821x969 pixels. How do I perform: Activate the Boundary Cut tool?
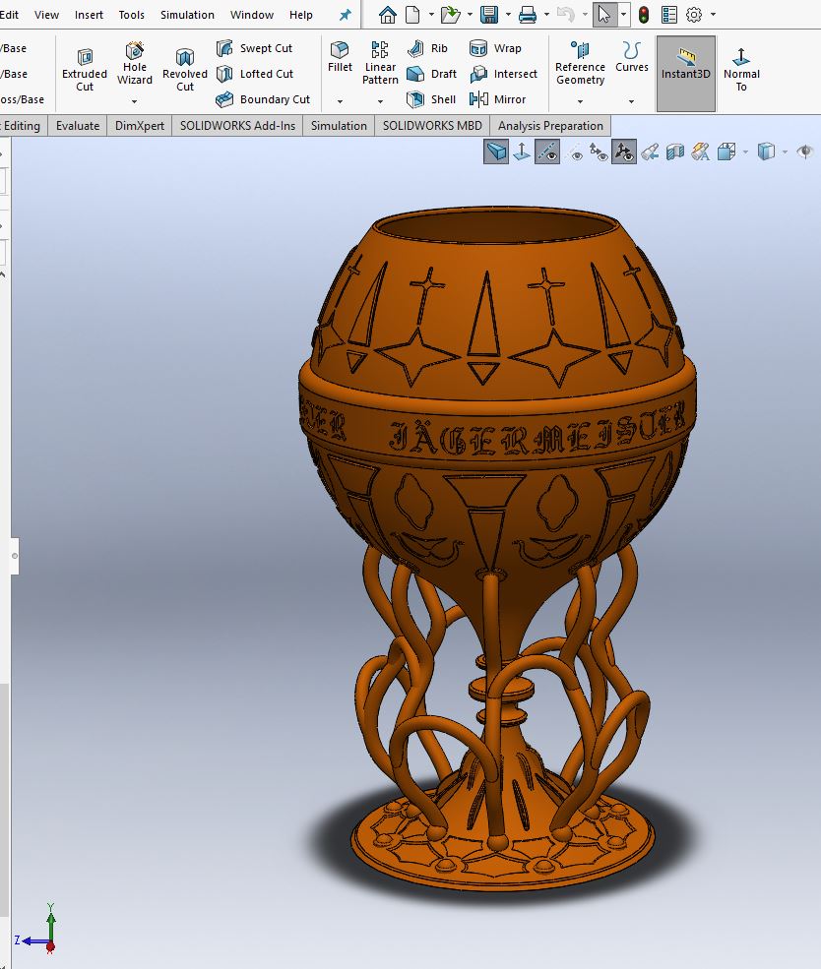point(263,99)
